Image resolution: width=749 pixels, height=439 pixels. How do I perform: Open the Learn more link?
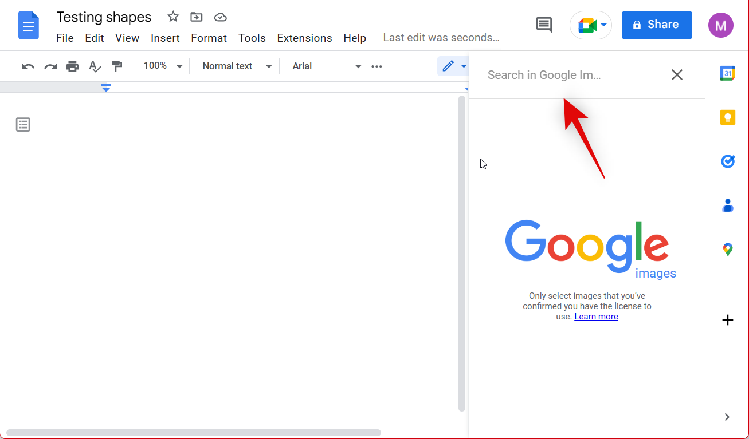pos(596,317)
